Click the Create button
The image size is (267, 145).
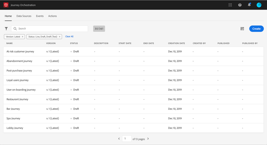coord(256,29)
